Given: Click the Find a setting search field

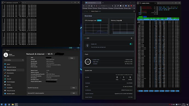Looking at the screenshot, I should coord(14,60).
